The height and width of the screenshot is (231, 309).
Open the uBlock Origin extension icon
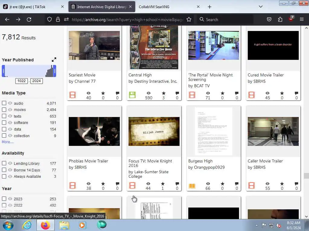point(291,19)
